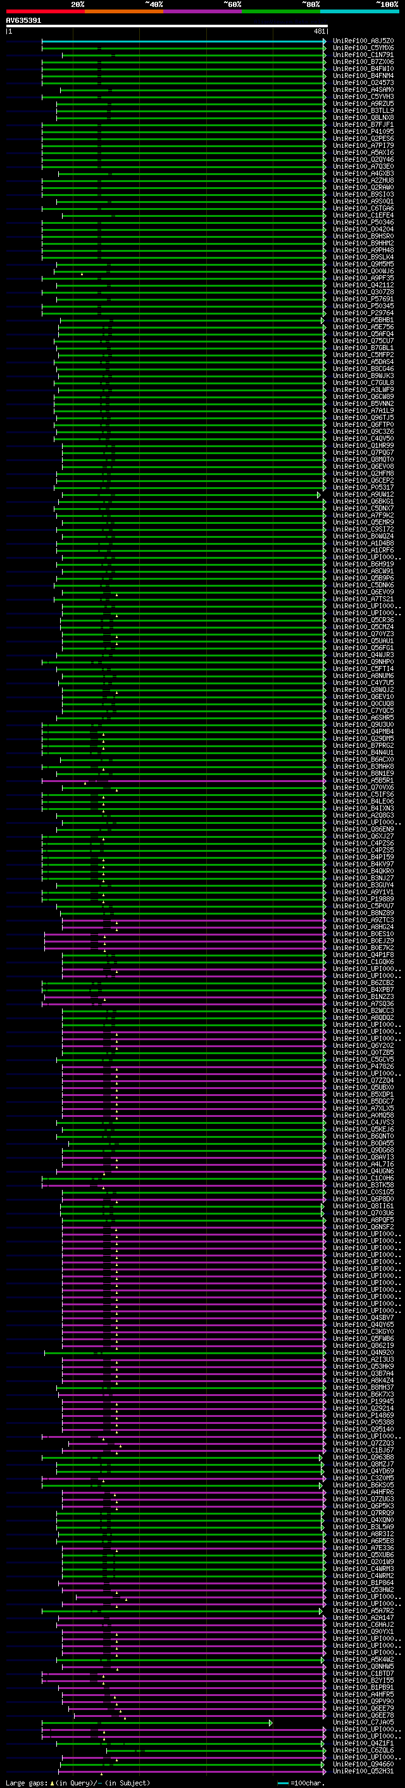
Task: Select hit UniRef100_A5B5R1
Action: pos(363,780)
